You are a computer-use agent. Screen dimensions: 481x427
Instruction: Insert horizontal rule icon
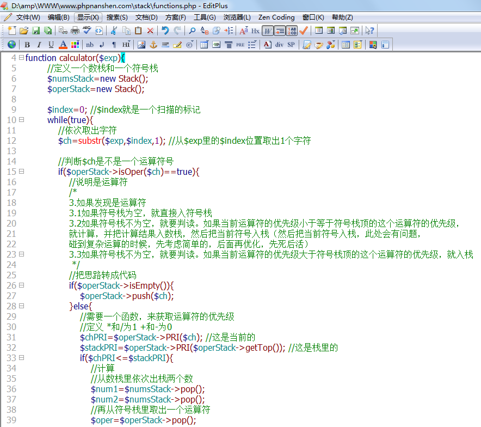[x=165, y=45]
